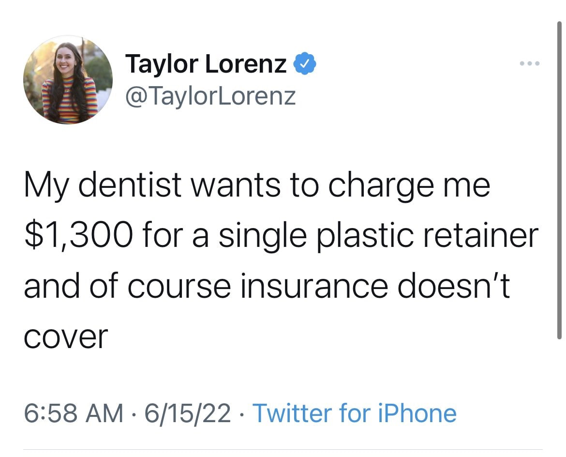Click the verified checkmark to view verification info
This screenshot has height=457, width=566.
[x=305, y=63]
